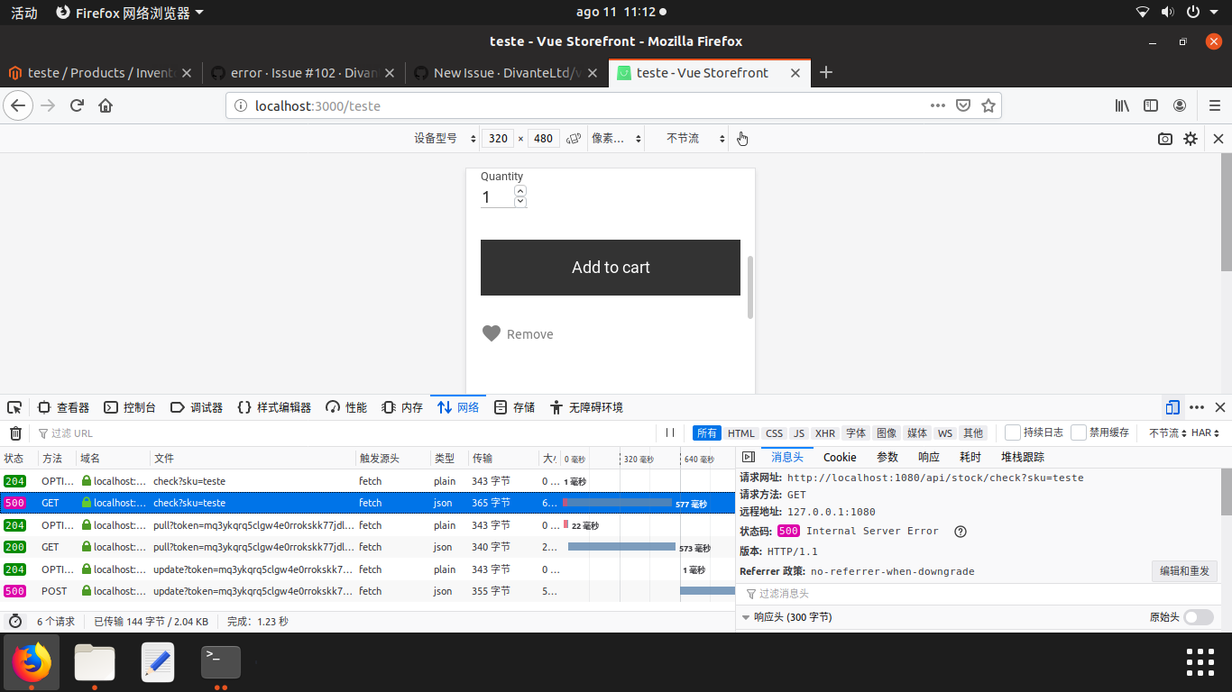Open the HAR export dropdown
Viewport: 1232px width, 692px height.
coord(1207,432)
